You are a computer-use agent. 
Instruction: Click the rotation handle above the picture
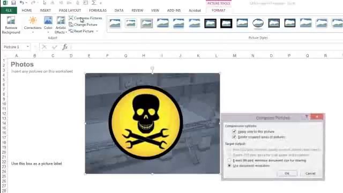[x=152, y=68]
